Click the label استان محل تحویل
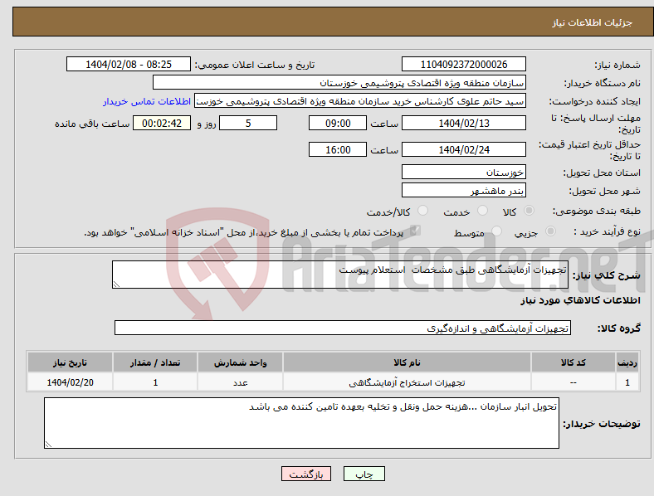Viewport: 654px width, 496px height. tap(602, 173)
